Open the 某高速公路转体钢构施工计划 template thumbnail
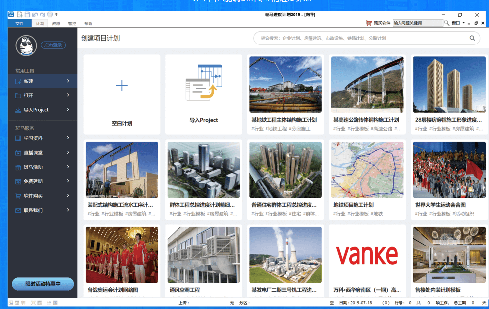 click(x=367, y=85)
